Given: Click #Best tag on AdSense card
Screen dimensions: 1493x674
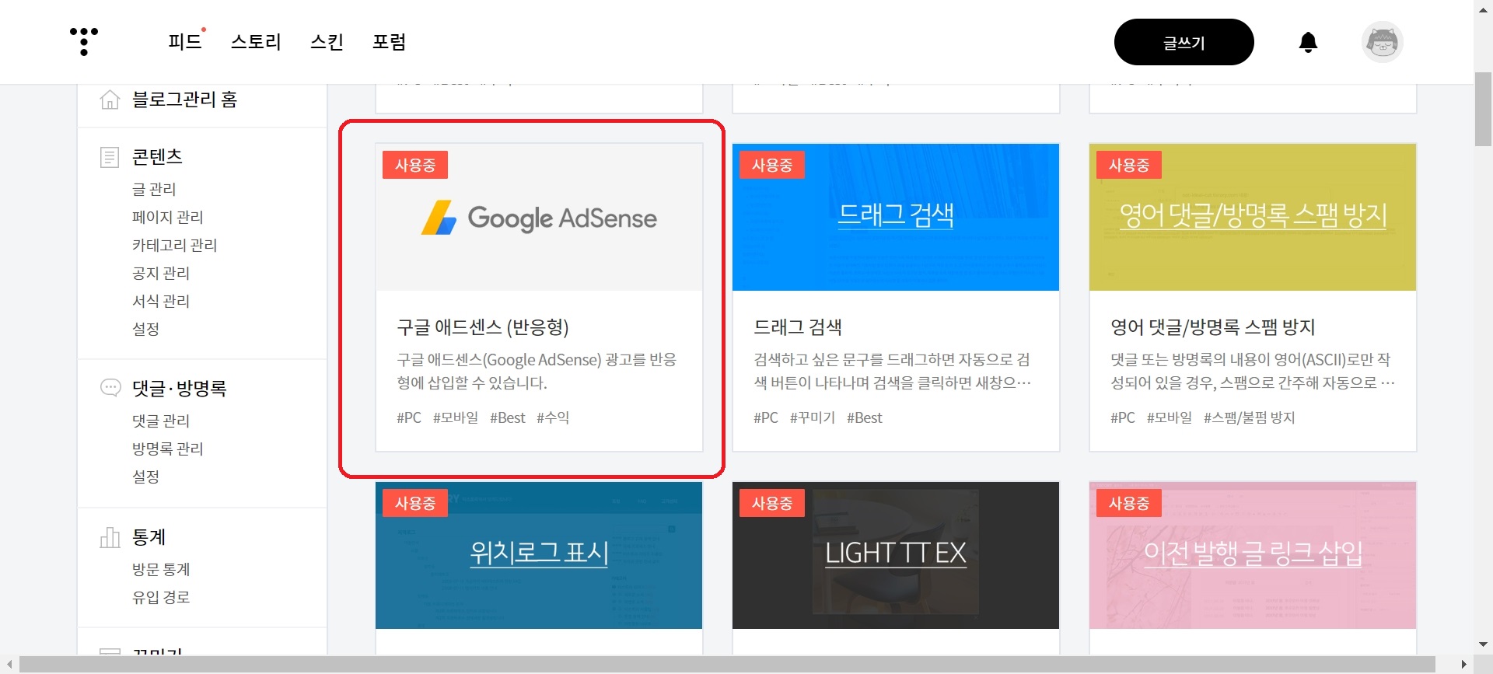Looking at the screenshot, I should [508, 417].
